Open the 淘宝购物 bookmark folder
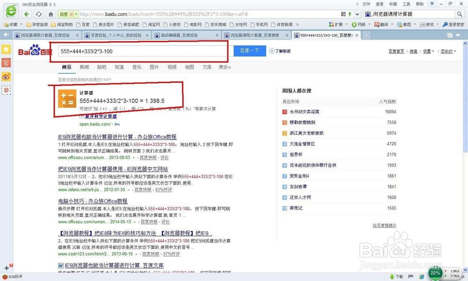 (x=62, y=24)
